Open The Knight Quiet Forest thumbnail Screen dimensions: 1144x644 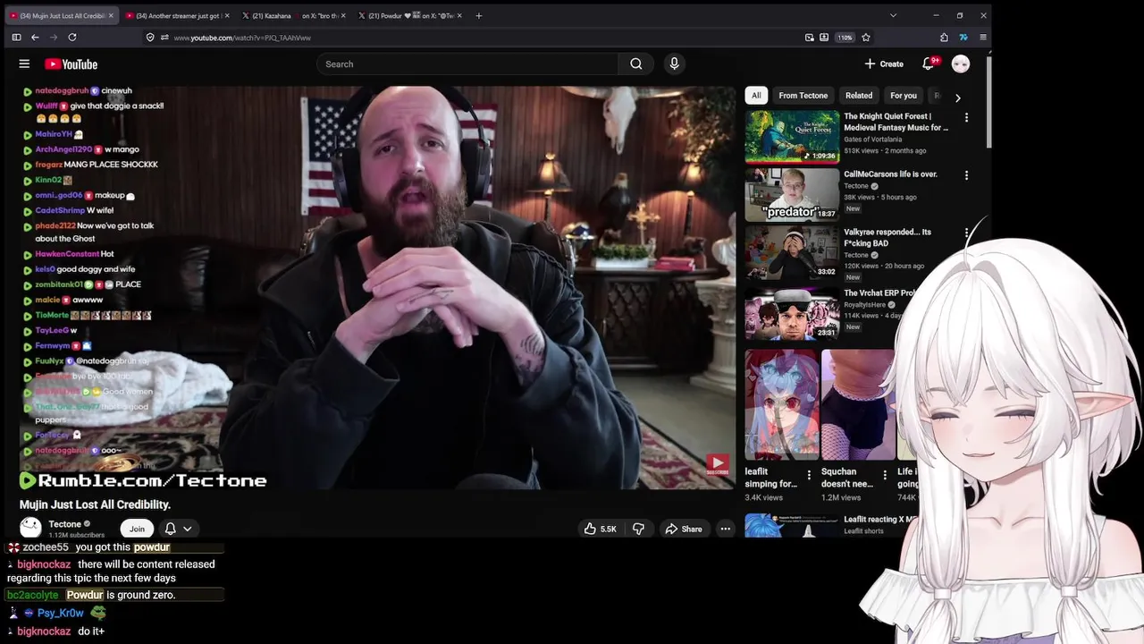point(792,136)
